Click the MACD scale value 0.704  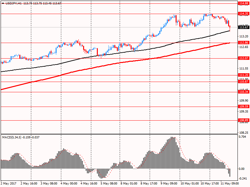point(243,137)
